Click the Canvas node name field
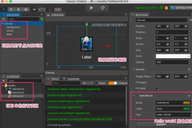Viewport: 192px width, 128px height. [161, 20]
